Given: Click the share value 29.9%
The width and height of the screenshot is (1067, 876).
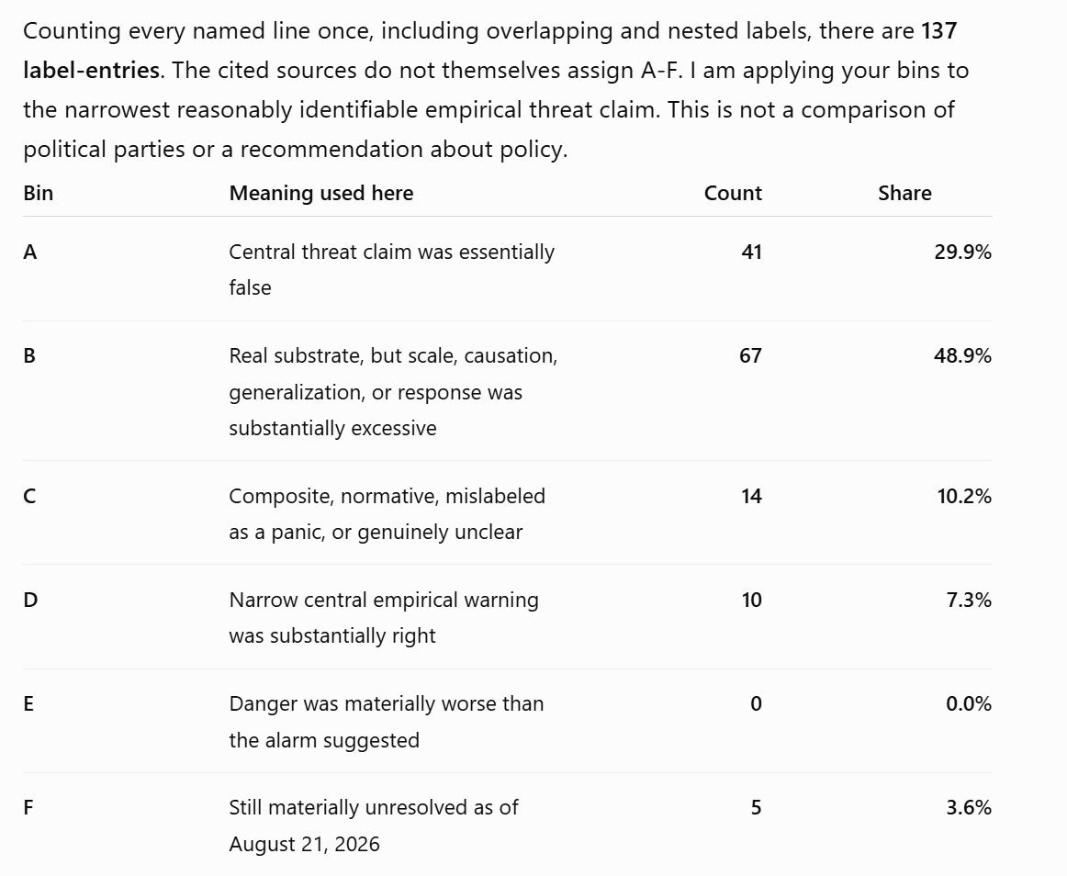Looking at the screenshot, I should [962, 253].
